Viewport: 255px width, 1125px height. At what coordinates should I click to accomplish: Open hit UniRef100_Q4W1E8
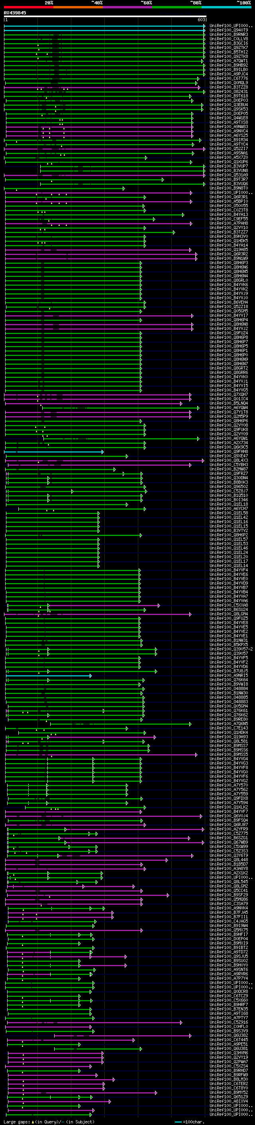(229, 118)
